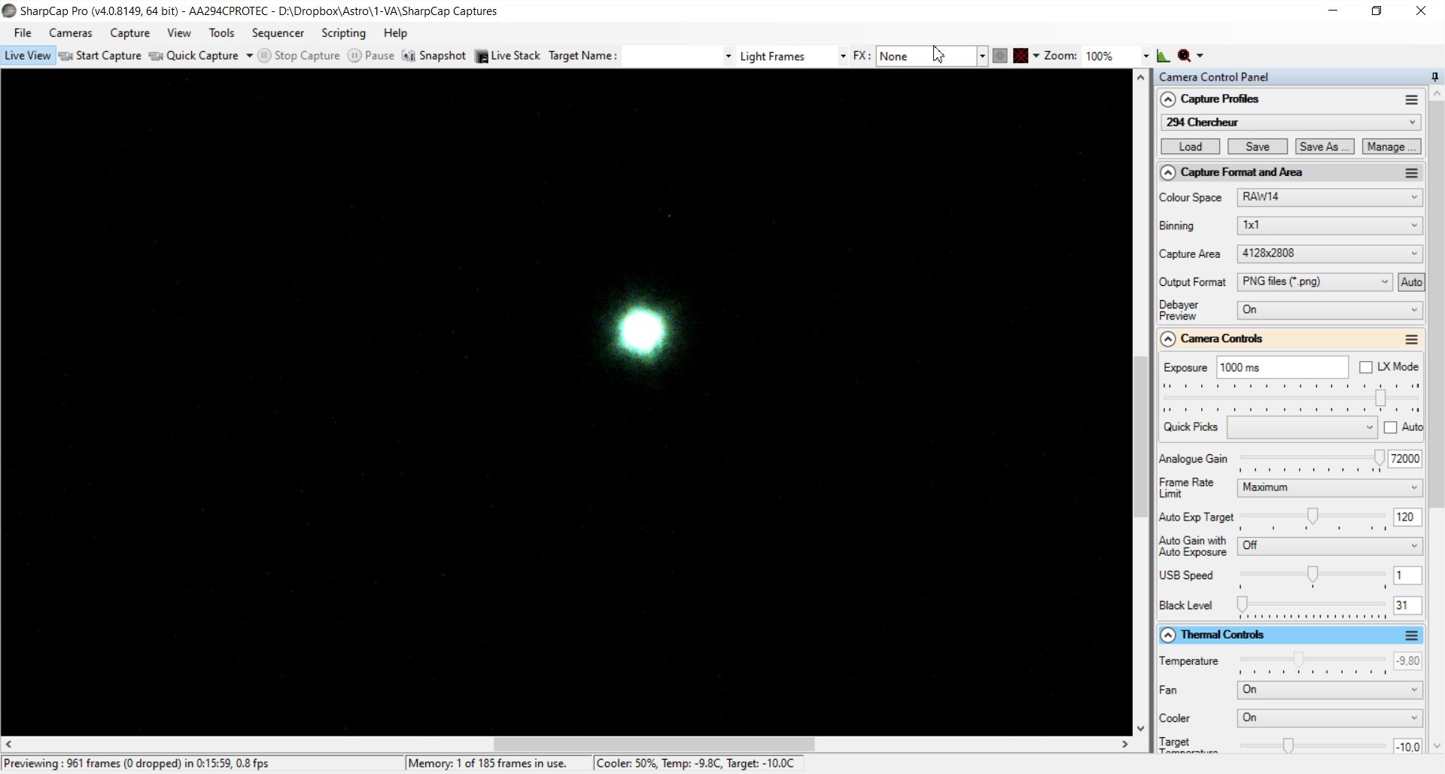This screenshot has height=774, width=1445.
Task: Click the Exposure 1000 ms field
Action: point(1282,367)
